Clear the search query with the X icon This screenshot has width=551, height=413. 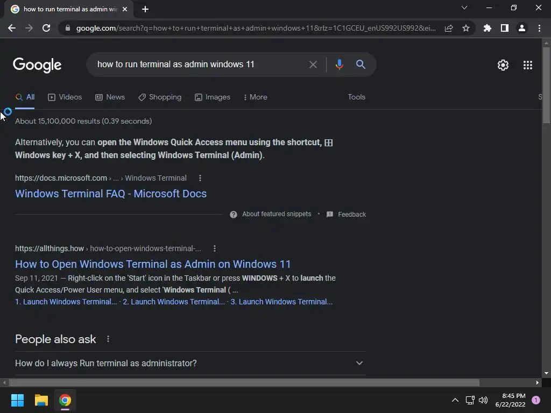pyautogui.click(x=313, y=65)
